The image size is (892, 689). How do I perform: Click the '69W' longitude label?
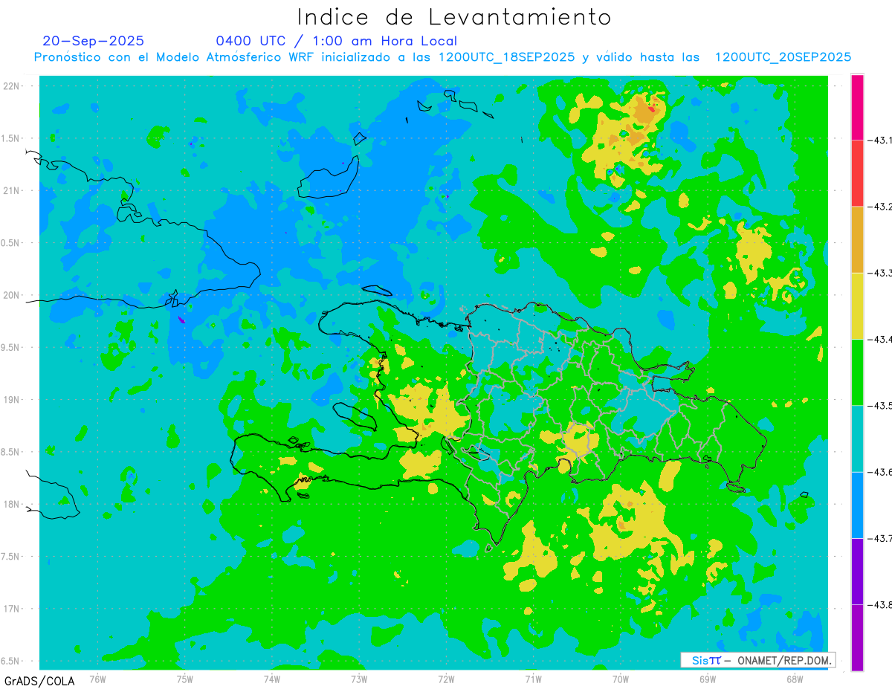[708, 679]
